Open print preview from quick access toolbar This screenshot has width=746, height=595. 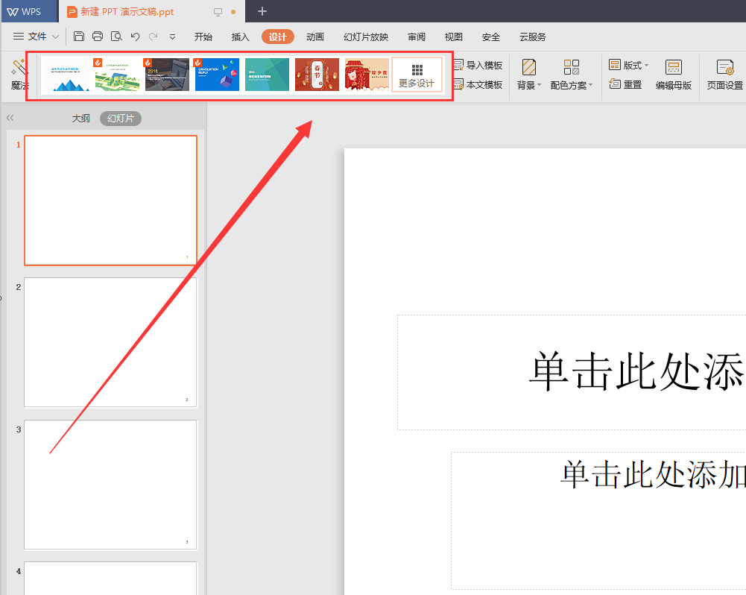(x=118, y=35)
